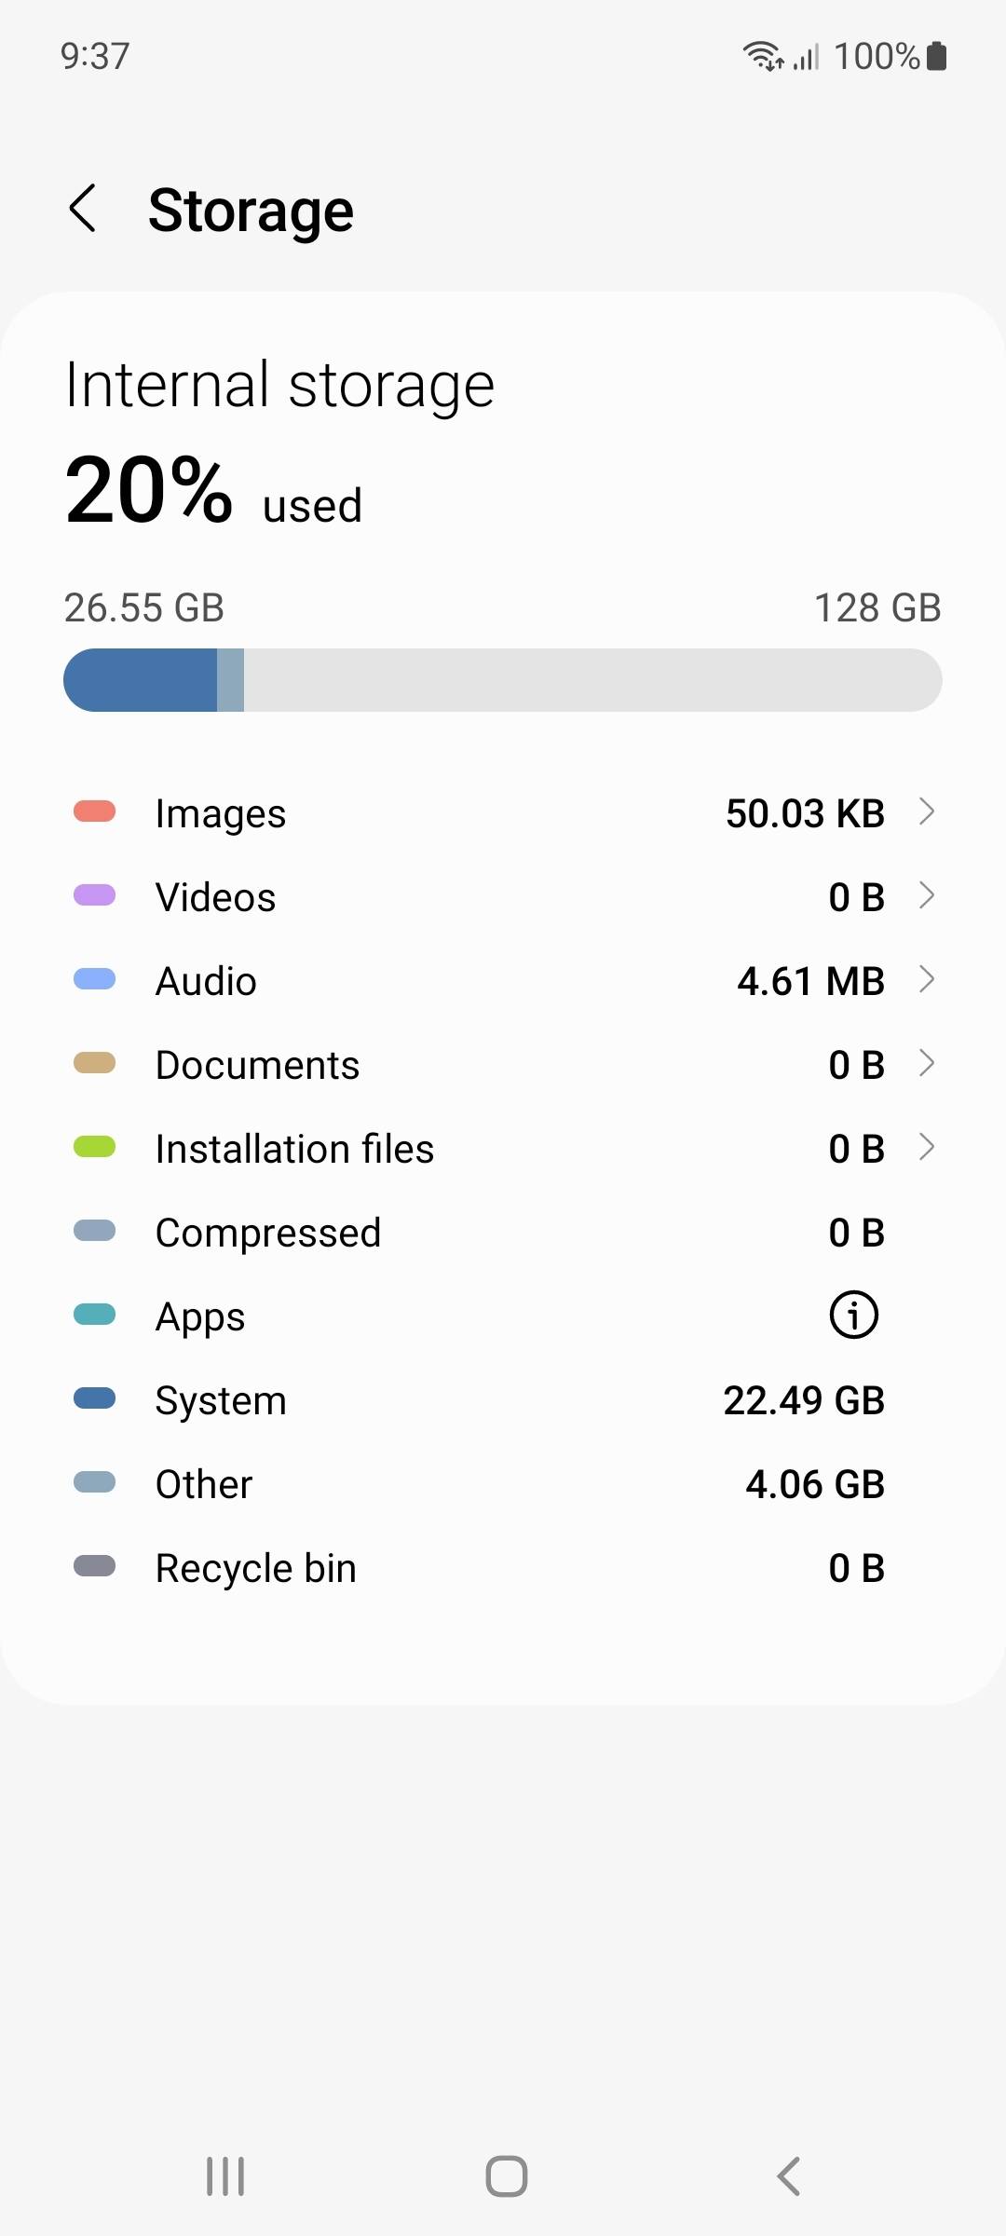Tap the cellular signal bars icon
This screenshot has width=1006, height=2236.
point(806,58)
